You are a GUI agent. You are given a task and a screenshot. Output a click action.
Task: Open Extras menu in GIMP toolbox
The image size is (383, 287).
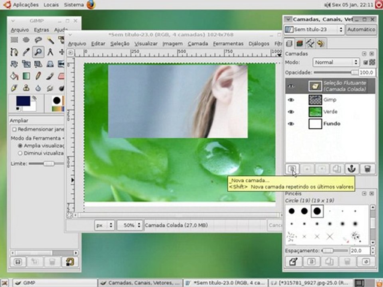click(x=41, y=30)
